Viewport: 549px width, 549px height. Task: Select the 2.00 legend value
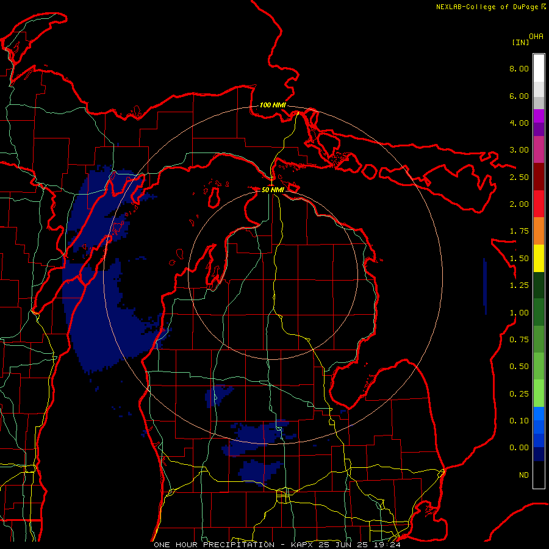pyautogui.click(x=519, y=204)
